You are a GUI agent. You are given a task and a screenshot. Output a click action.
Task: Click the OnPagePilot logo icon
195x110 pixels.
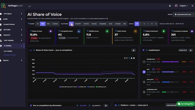pyautogui.click(x=3, y=6)
